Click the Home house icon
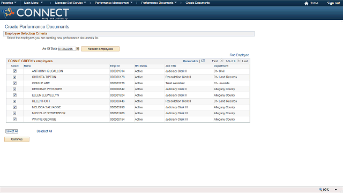Viewport: 343px width, 193px height. [306, 3]
